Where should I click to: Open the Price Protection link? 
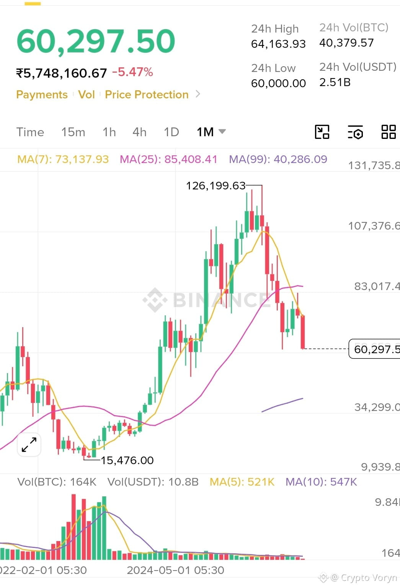[147, 95]
